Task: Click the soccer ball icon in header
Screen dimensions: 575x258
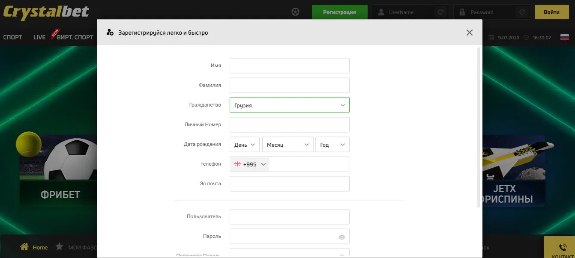Action: pos(295,12)
